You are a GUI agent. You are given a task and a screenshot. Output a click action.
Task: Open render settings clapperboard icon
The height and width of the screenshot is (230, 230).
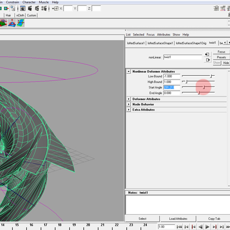tap(44, 8)
